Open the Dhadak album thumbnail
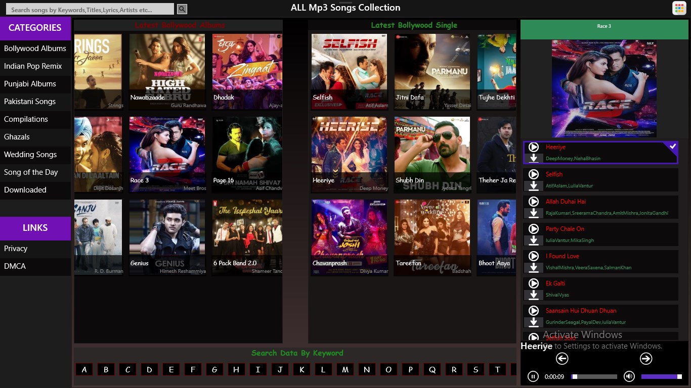691x388 pixels. pyautogui.click(x=247, y=72)
